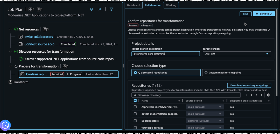Click BobsBookstore repository name
The height and width of the screenshot is (134, 280).
point(150,121)
